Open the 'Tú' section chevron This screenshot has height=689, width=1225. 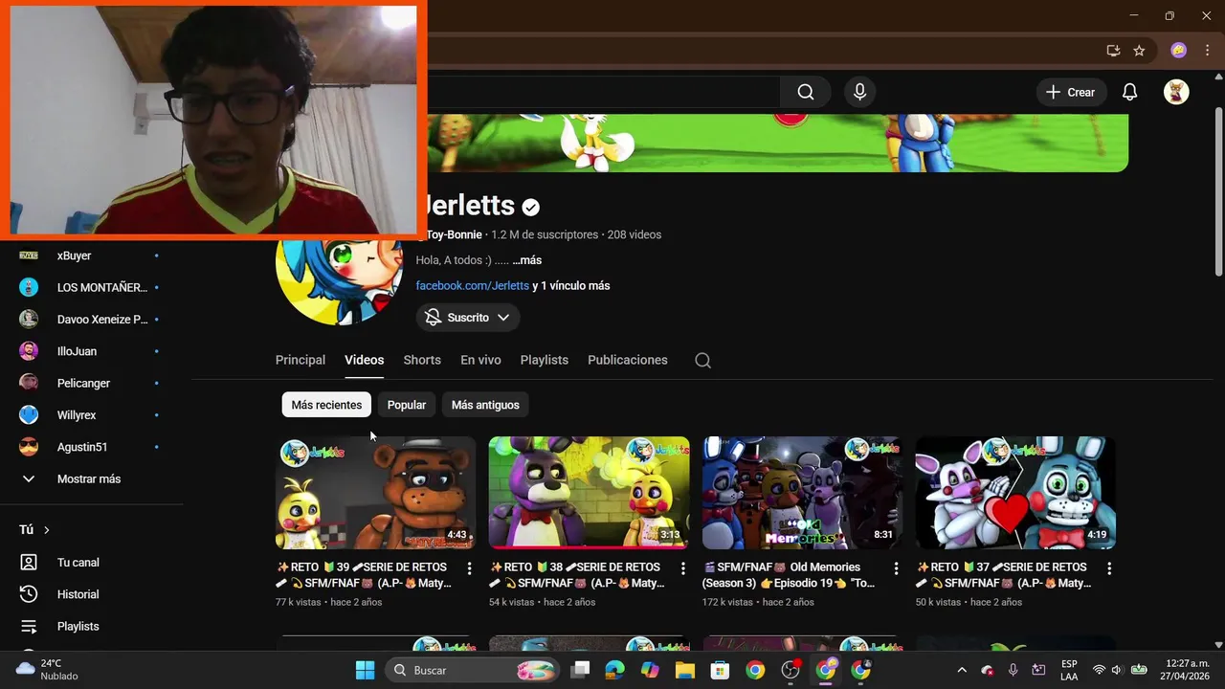tap(46, 530)
